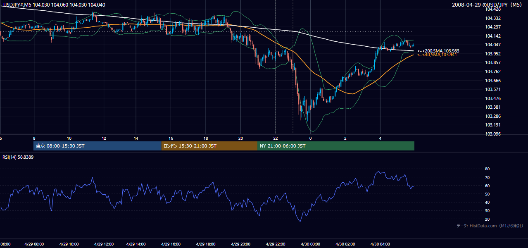Click price axis value 103.096

pos(493,134)
